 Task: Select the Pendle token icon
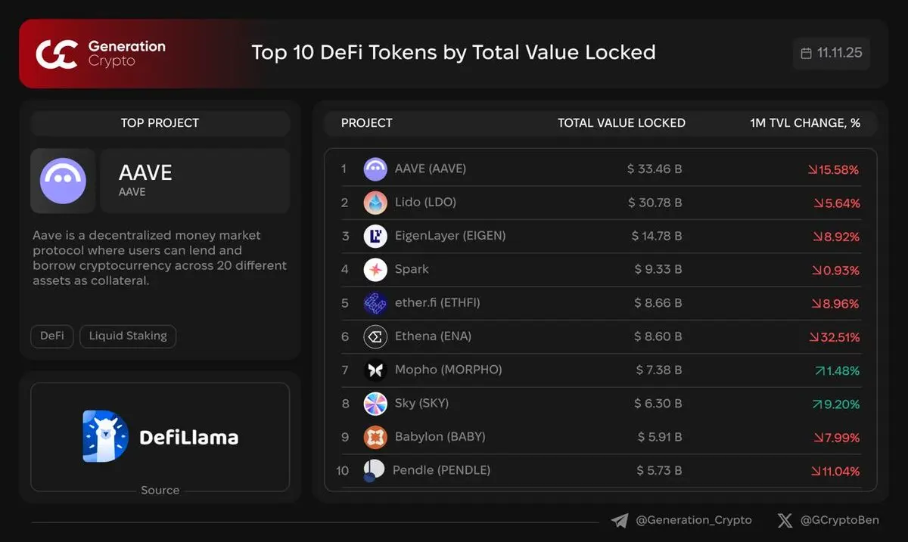[x=374, y=470]
